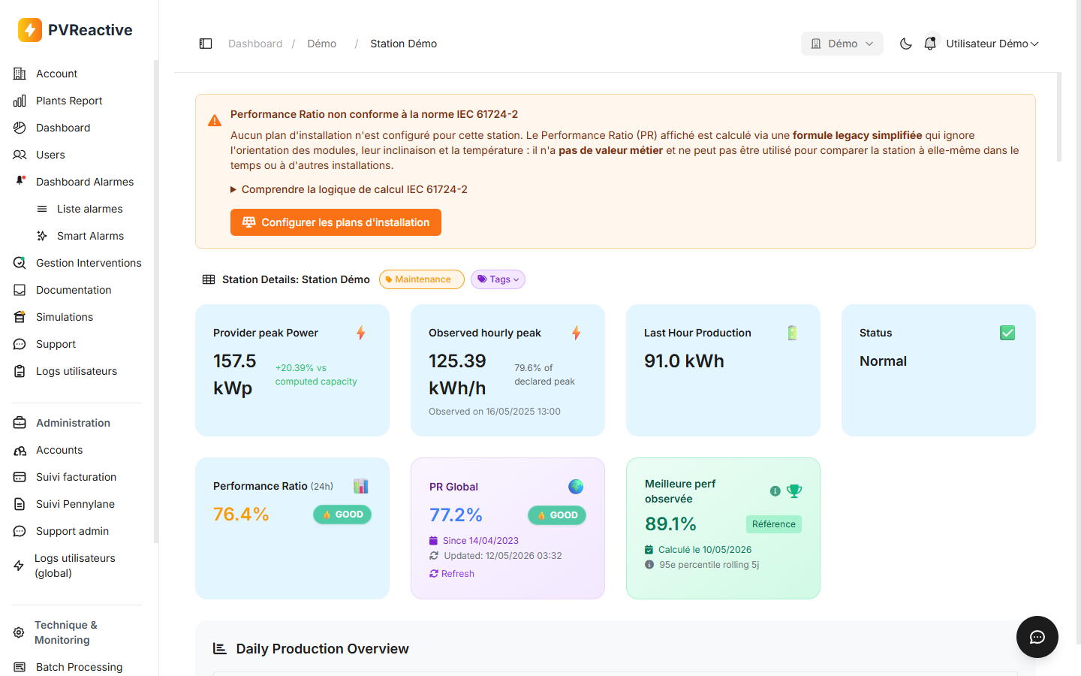Click the Administration briefcase icon
The width and height of the screenshot is (1081, 676).
[x=20, y=423]
